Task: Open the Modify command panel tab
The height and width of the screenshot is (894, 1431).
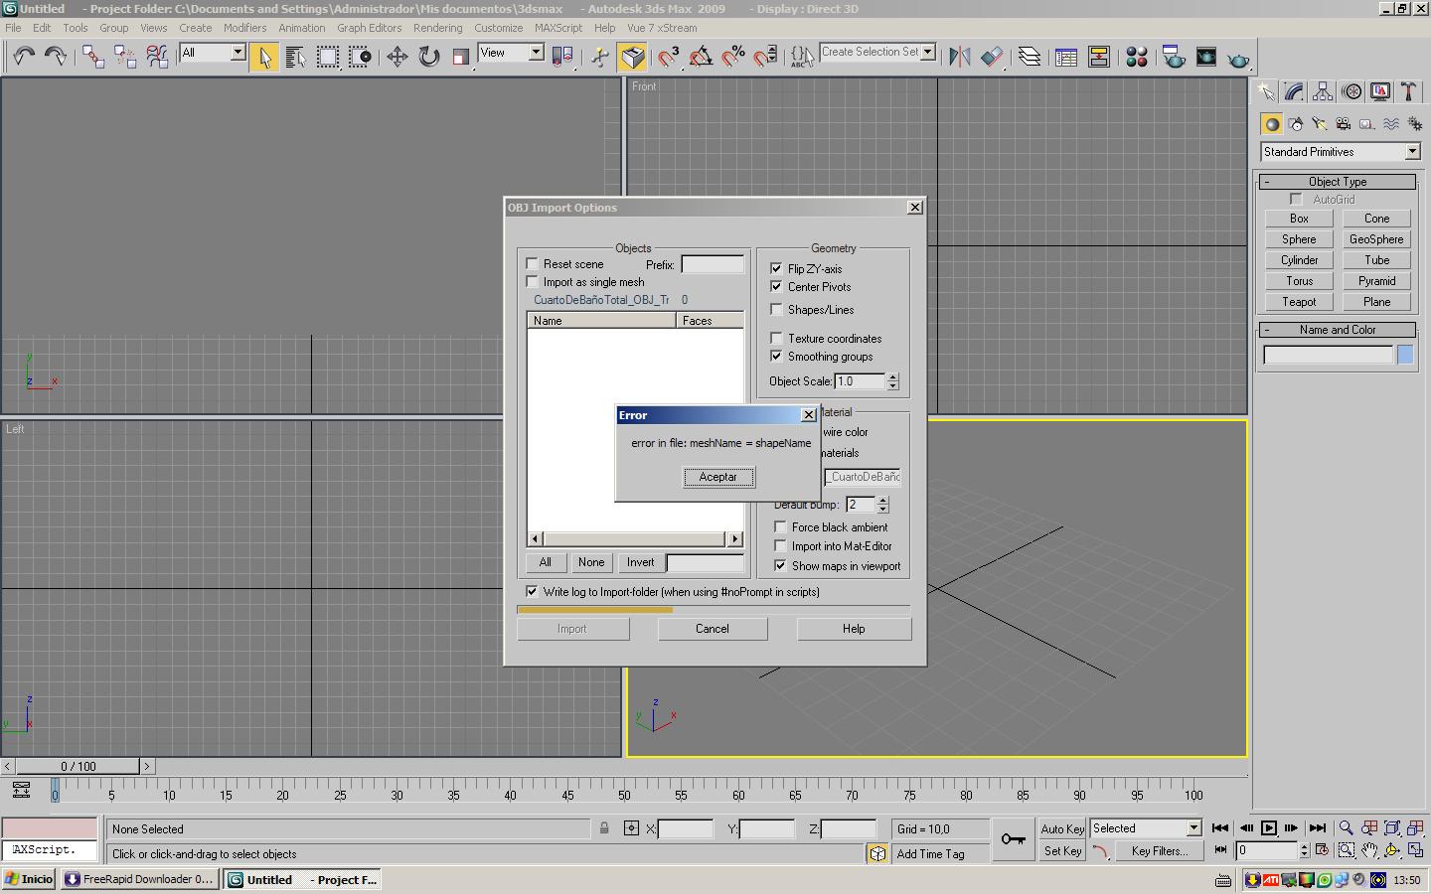Action: coord(1294,92)
